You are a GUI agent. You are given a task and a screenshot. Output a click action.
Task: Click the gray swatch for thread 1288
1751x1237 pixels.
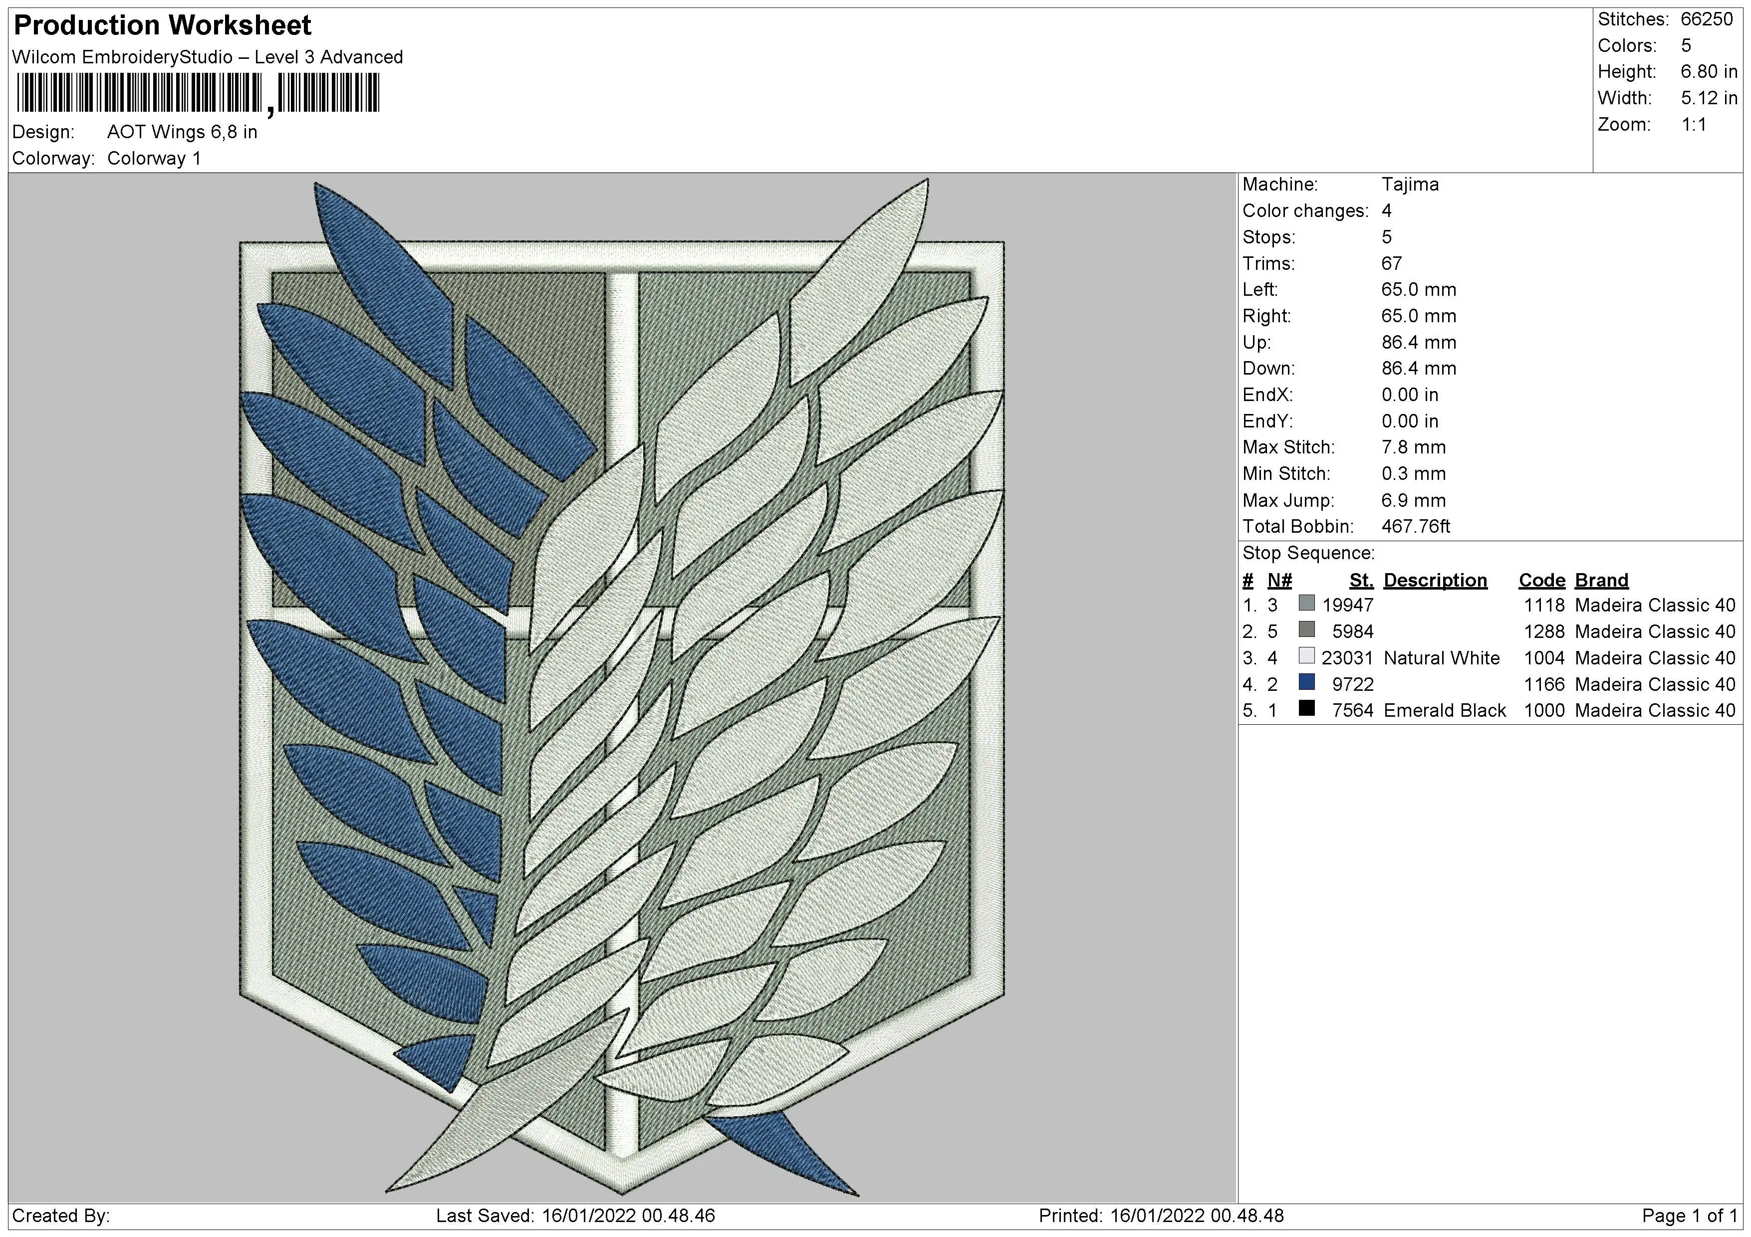coord(1306,630)
